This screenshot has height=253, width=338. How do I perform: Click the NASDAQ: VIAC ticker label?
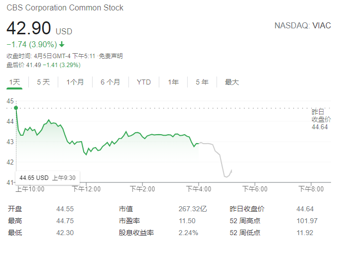point(303,26)
